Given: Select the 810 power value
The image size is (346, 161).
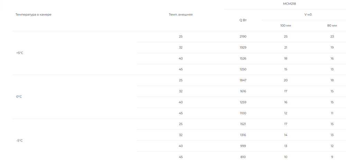Looking at the screenshot, I should click(x=243, y=157).
